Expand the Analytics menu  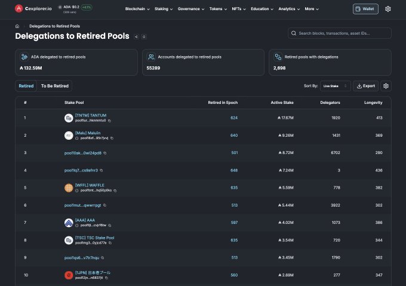point(289,9)
